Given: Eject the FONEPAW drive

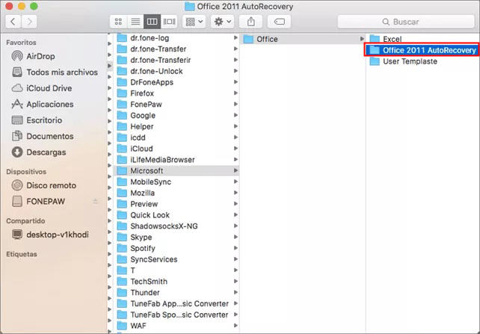Looking at the screenshot, I should (x=96, y=201).
